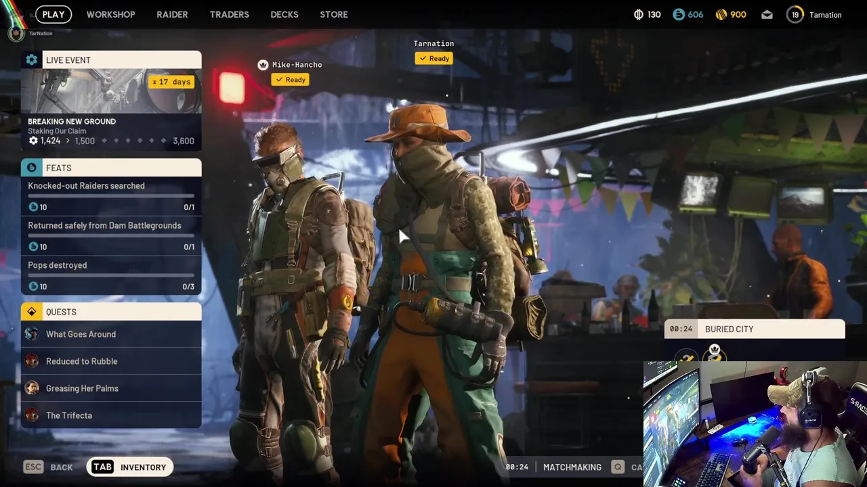This screenshot has height=487, width=867.
Task: Open the WORKSHOP tab
Action: click(110, 14)
